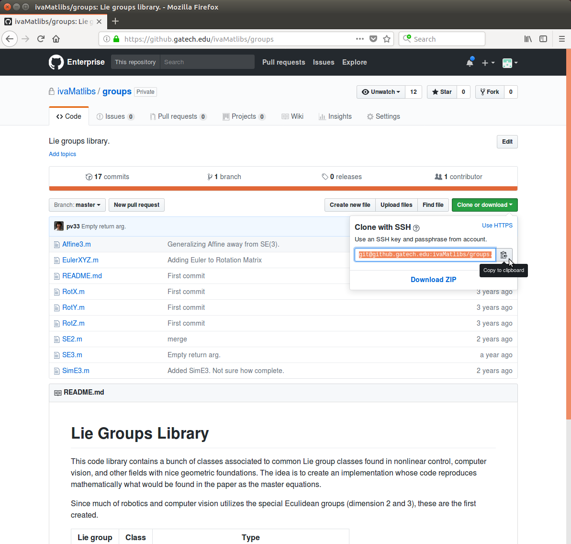The height and width of the screenshot is (544, 571).
Task: Reload the current page
Action: [41, 39]
